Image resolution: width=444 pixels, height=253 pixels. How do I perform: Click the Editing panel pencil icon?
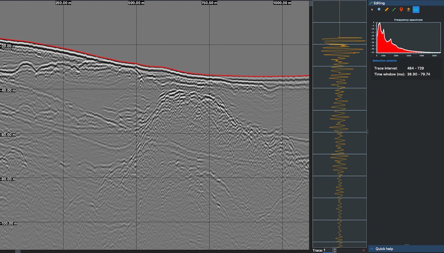pos(371,3)
